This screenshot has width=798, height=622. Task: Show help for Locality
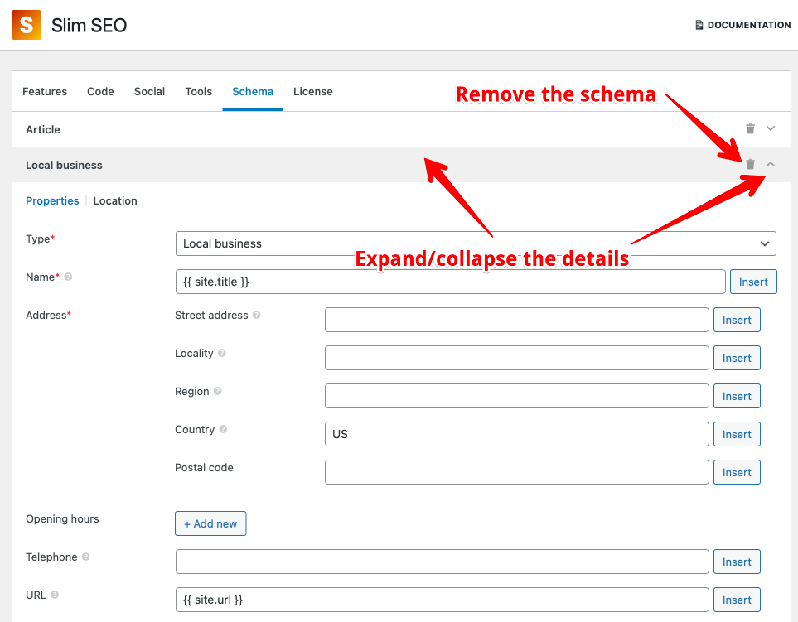pos(222,353)
